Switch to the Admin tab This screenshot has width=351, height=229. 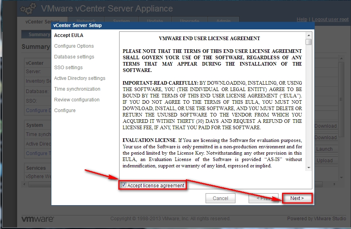224,19
